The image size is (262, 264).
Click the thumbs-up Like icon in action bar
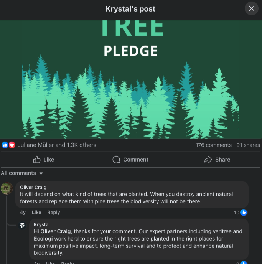point(37,160)
